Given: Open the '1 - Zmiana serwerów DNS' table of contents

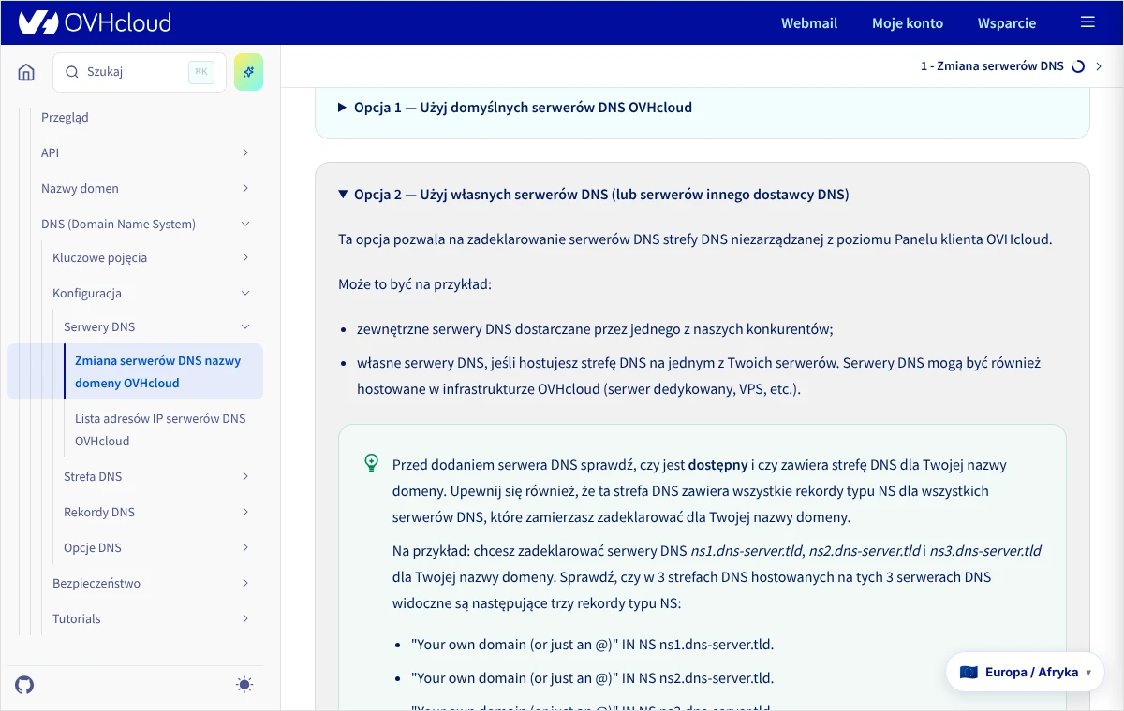Looking at the screenshot, I should pyautogui.click(x=1012, y=66).
